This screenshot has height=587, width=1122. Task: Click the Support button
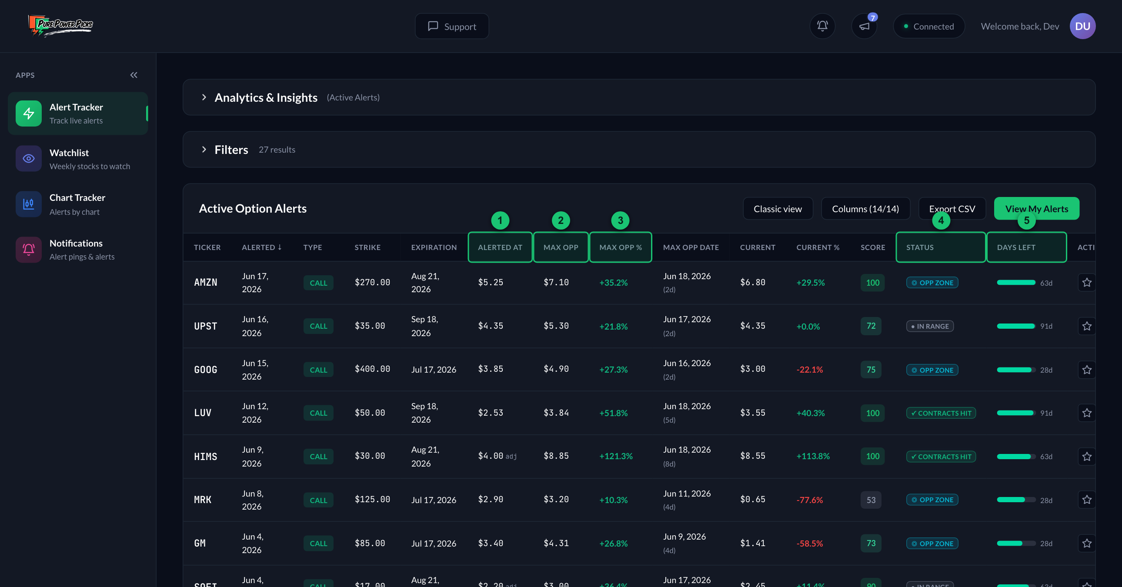[452, 26]
